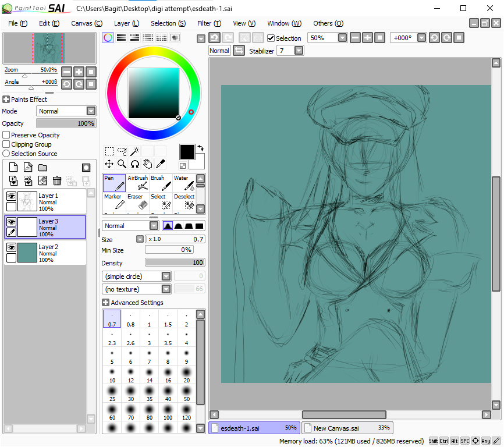Select the flat hard brush edge shape
Image resolution: width=504 pixels, height=447 pixels.
(x=199, y=226)
